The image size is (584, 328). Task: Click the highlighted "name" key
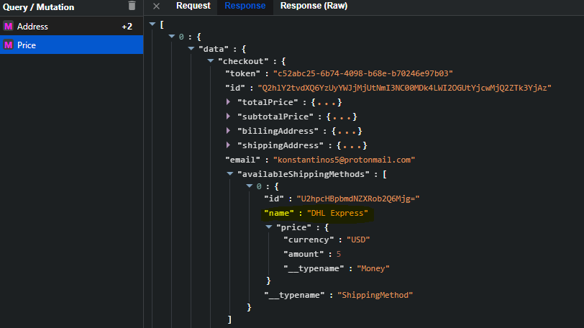tap(278, 213)
